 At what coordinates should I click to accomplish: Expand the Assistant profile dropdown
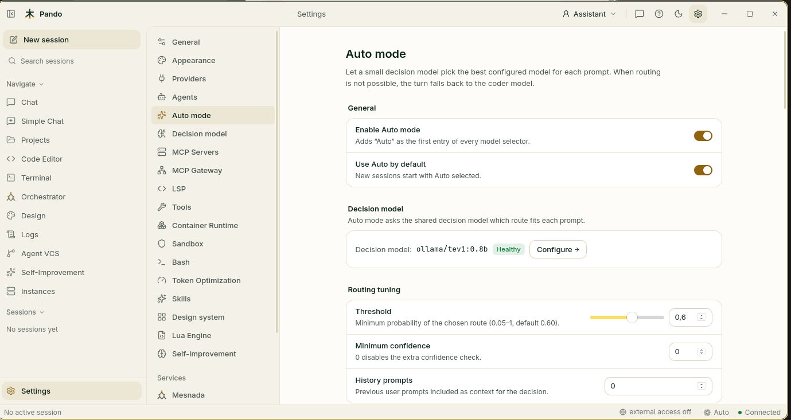[x=589, y=14]
